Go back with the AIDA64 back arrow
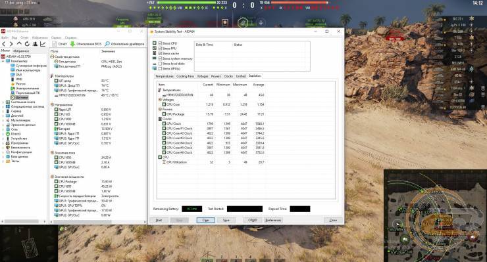 [x=4, y=44]
